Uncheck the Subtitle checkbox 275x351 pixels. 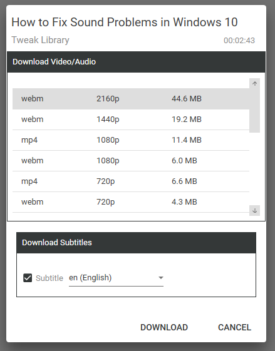tap(28, 278)
